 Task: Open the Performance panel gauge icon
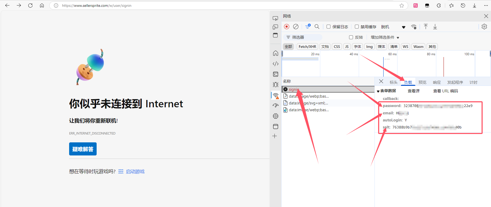click(x=275, y=105)
